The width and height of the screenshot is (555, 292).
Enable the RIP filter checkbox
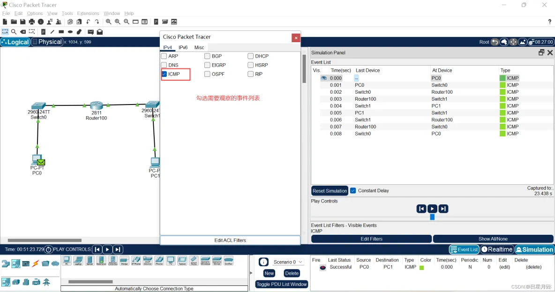[x=251, y=74]
